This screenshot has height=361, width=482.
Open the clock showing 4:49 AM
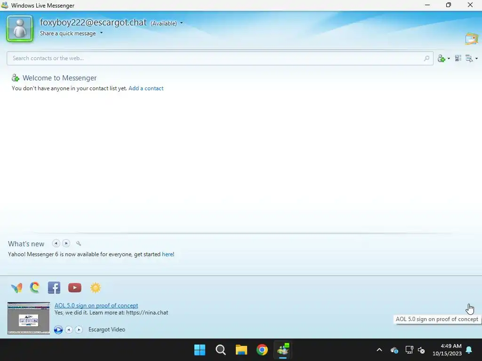[x=447, y=350]
